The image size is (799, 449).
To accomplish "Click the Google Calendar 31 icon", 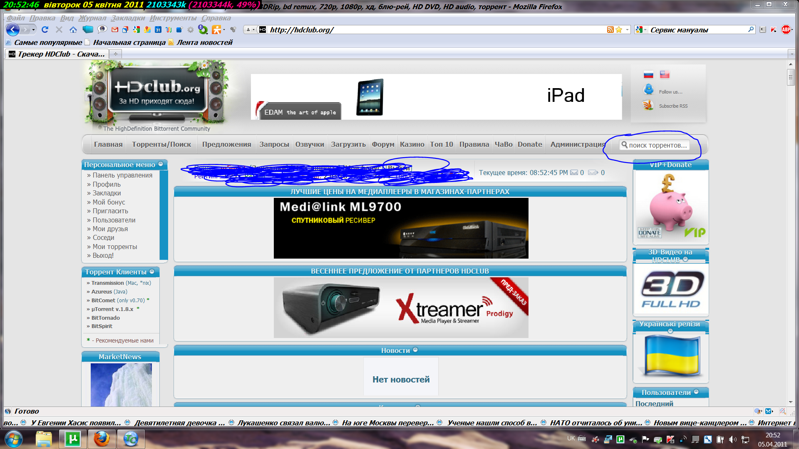I will tap(158, 30).
